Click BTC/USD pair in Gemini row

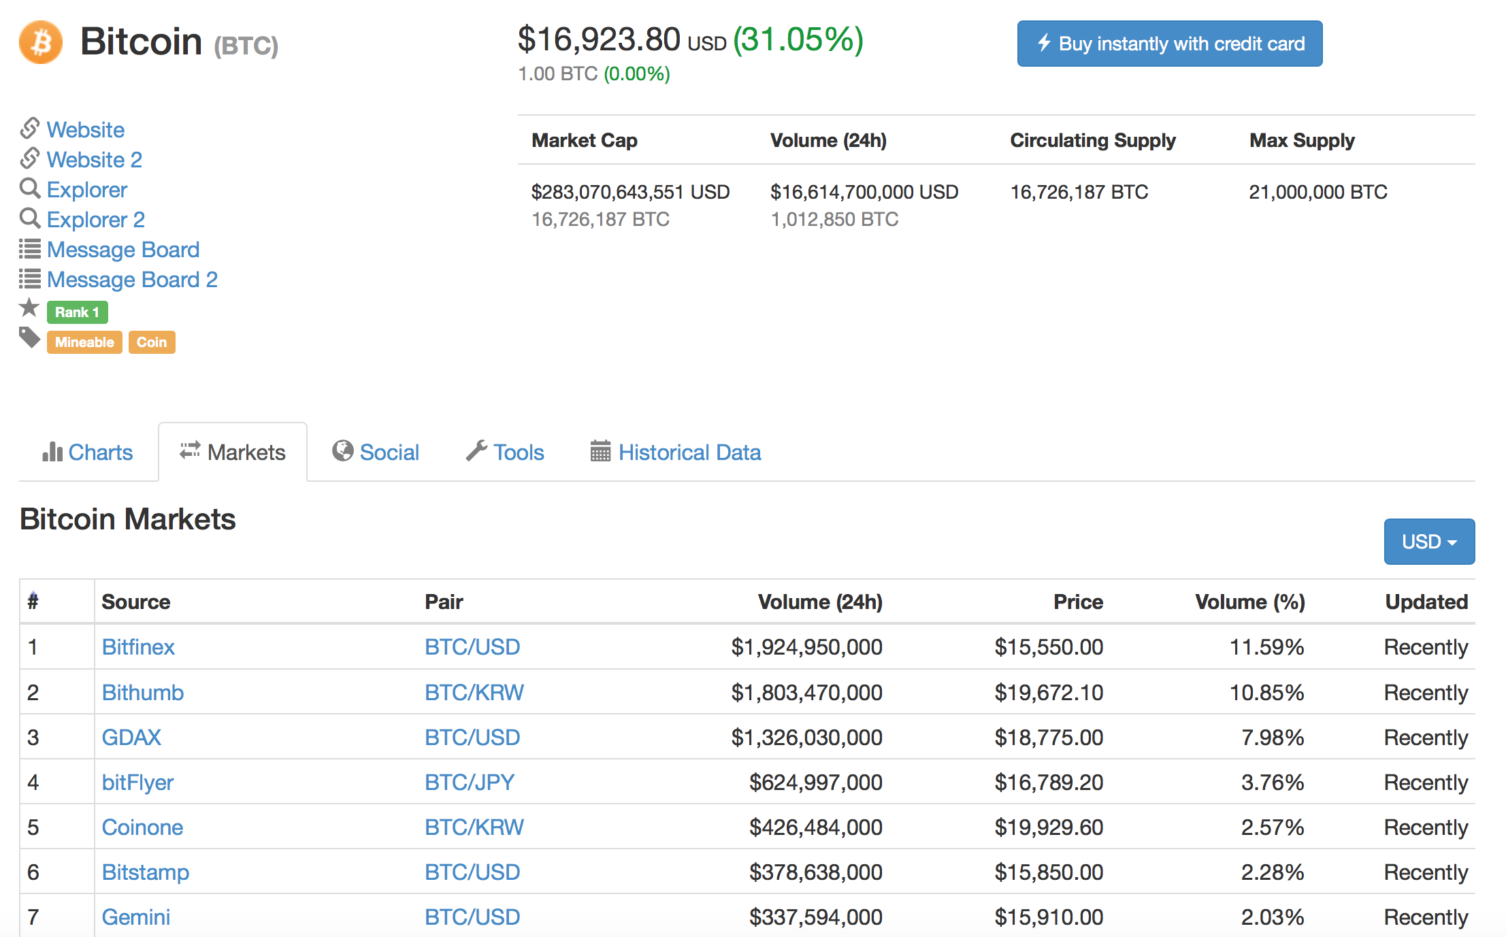(472, 917)
